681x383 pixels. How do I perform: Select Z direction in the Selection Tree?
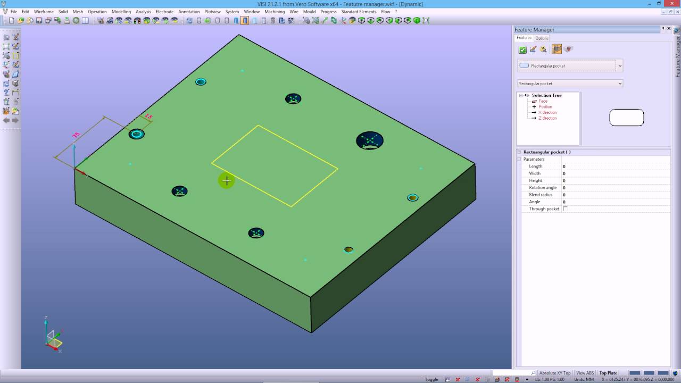point(547,118)
